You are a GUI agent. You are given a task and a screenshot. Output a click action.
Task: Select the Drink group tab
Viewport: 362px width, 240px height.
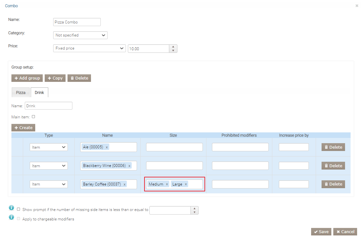click(x=39, y=93)
